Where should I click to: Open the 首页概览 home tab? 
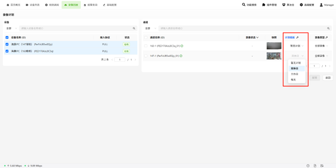13,5
